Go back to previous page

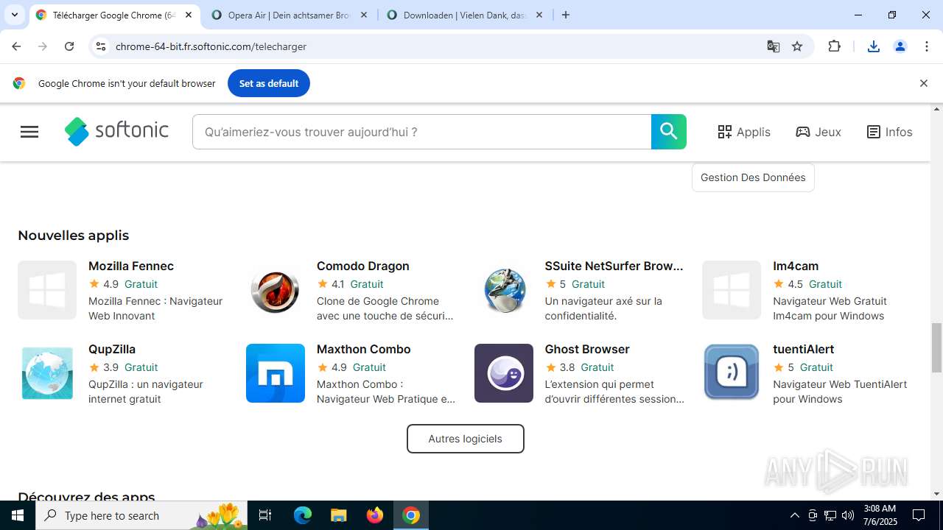pos(16,46)
